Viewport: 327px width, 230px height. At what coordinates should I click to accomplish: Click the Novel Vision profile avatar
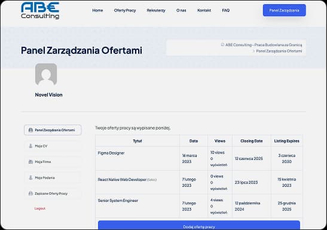46,74
